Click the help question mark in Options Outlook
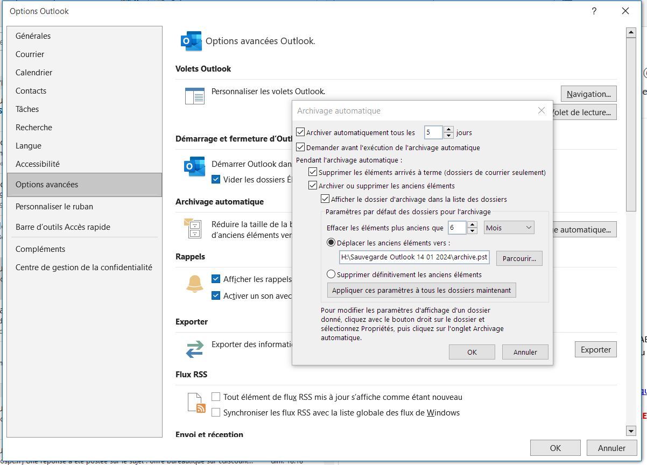The width and height of the screenshot is (647, 465). click(x=594, y=11)
